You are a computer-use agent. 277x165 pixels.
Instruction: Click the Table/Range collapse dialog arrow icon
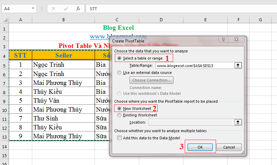[x=238, y=65]
